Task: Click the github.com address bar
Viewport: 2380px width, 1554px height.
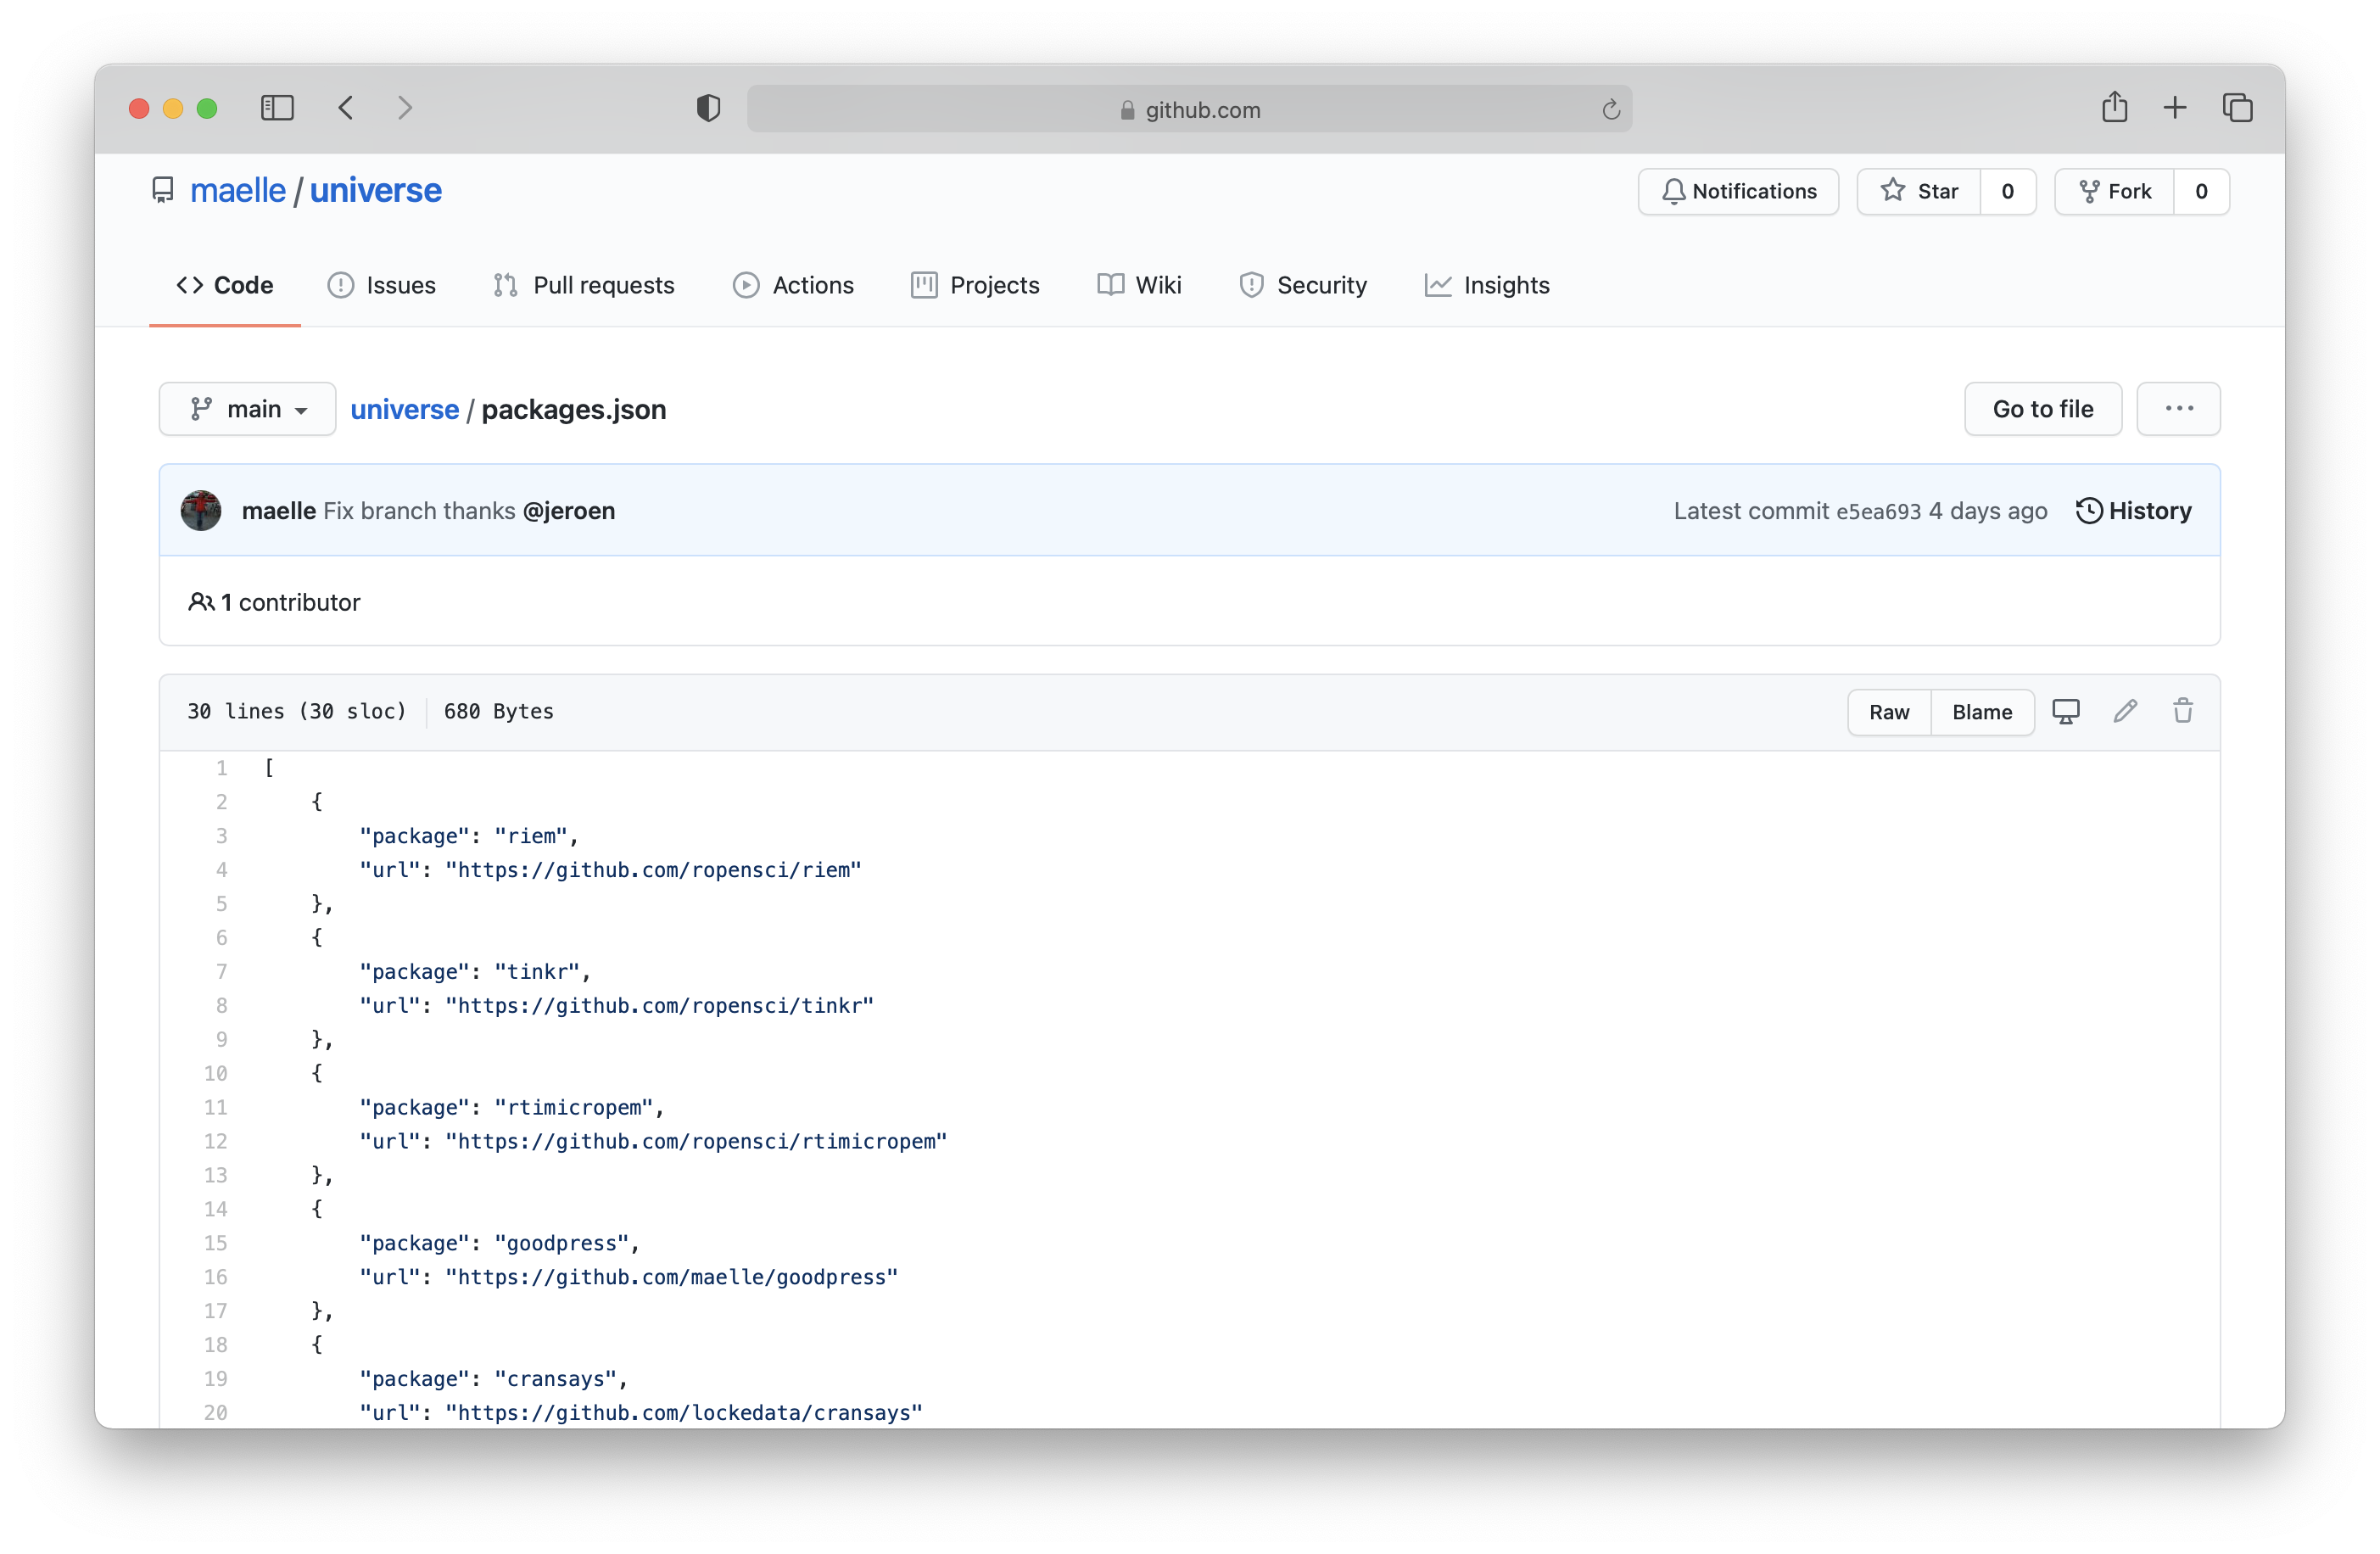Action: point(1188,109)
